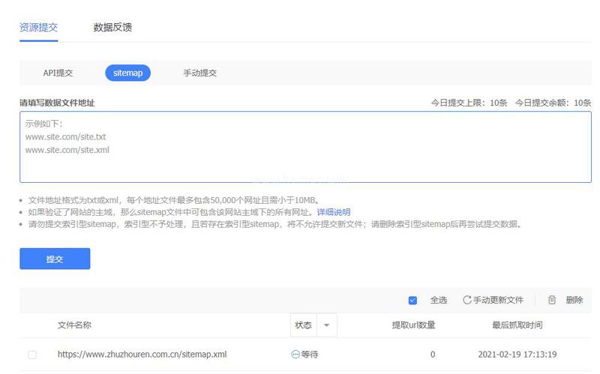The height and width of the screenshot is (374, 600).
Task: Click the trash can icon for 删除
Action: coord(552,300)
